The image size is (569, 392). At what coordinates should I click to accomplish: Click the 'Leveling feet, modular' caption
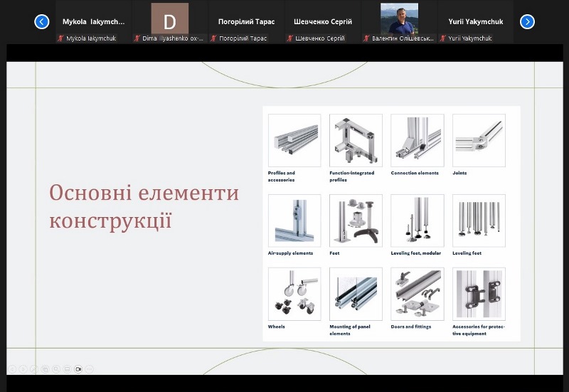[416, 253]
